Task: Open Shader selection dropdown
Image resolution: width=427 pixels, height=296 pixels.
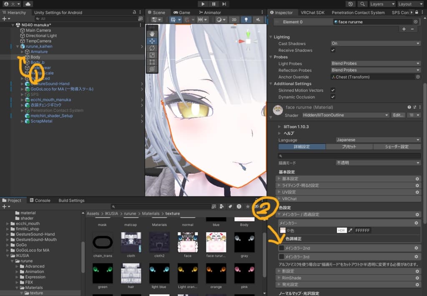Action: point(346,115)
